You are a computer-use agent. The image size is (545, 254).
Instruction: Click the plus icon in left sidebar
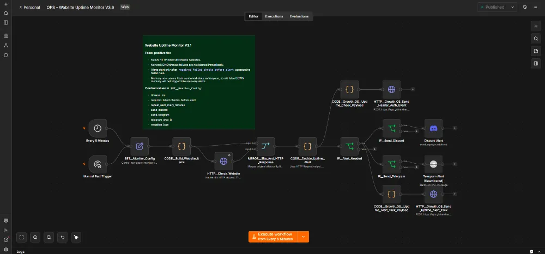6,4
